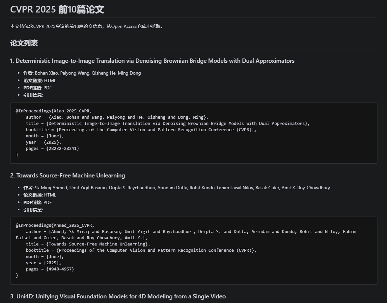The height and width of the screenshot is (303, 387).
Task: Click 'month = {June},' in the Xiao entry
Action: point(45,136)
